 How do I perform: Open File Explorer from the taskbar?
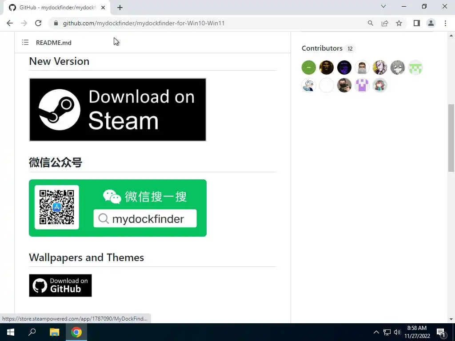click(x=54, y=332)
